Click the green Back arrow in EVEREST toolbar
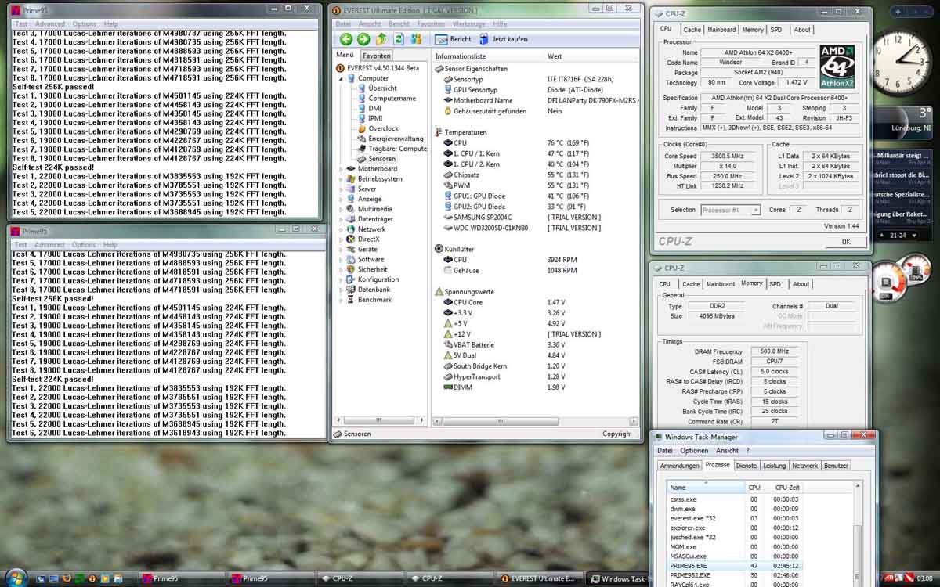Viewport: 940px width, 587px height. pyautogui.click(x=345, y=39)
